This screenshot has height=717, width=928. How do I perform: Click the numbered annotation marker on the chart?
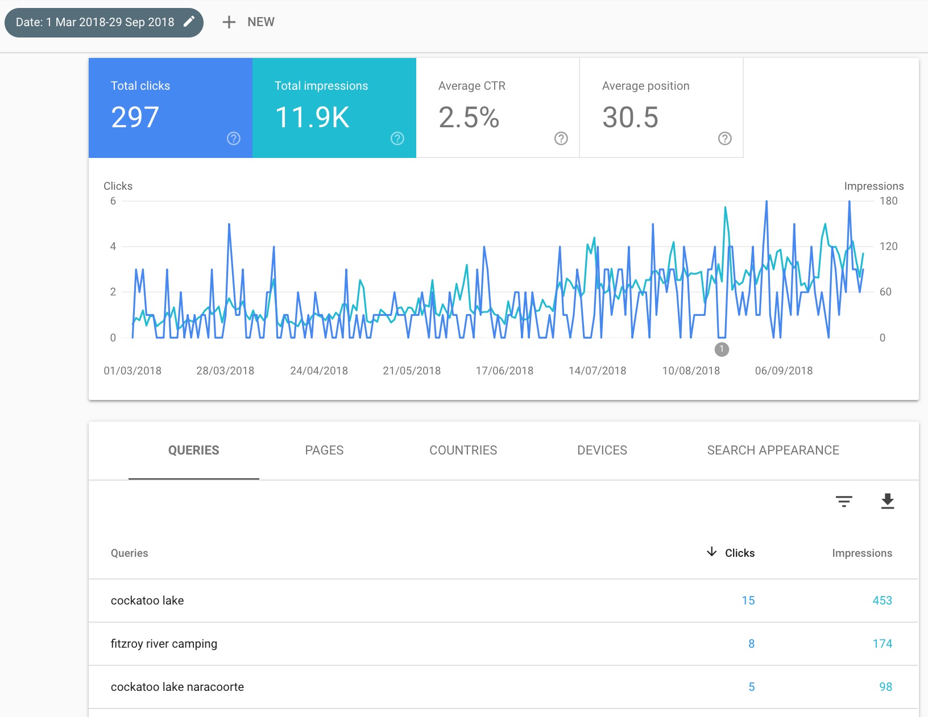(x=722, y=349)
